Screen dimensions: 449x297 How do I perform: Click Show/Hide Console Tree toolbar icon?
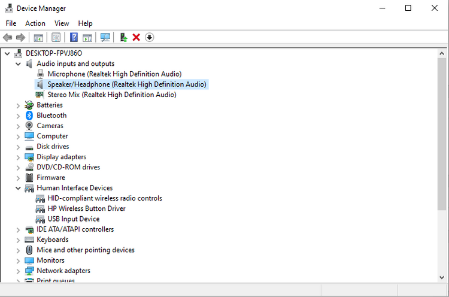click(x=38, y=38)
